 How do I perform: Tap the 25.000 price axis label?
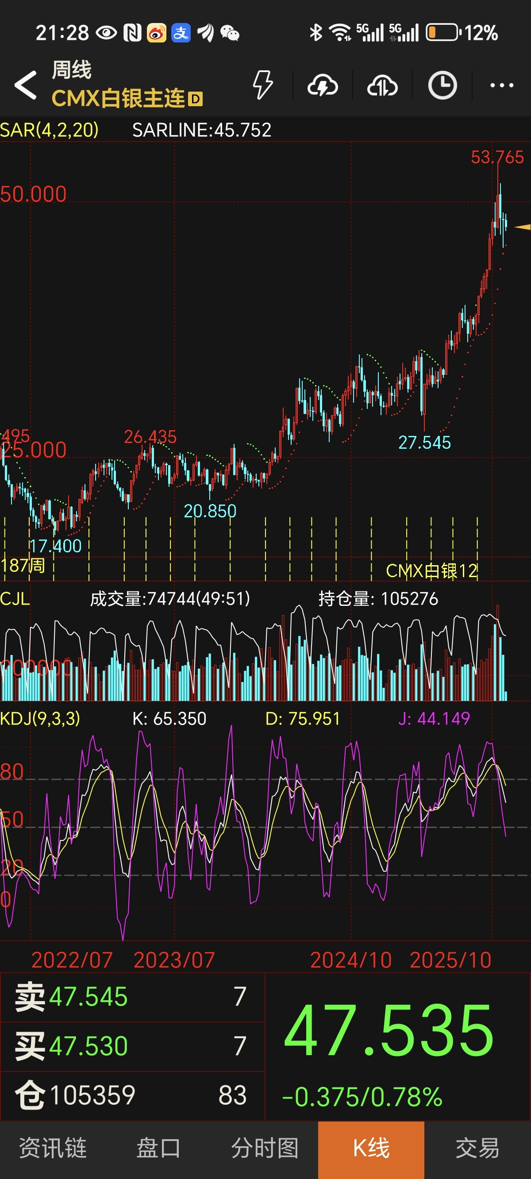34,451
